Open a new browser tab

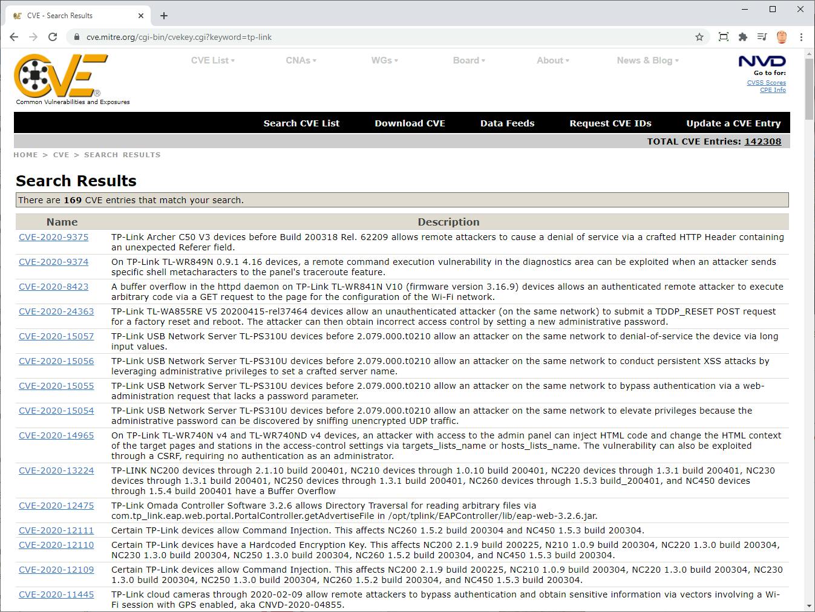[x=164, y=16]
